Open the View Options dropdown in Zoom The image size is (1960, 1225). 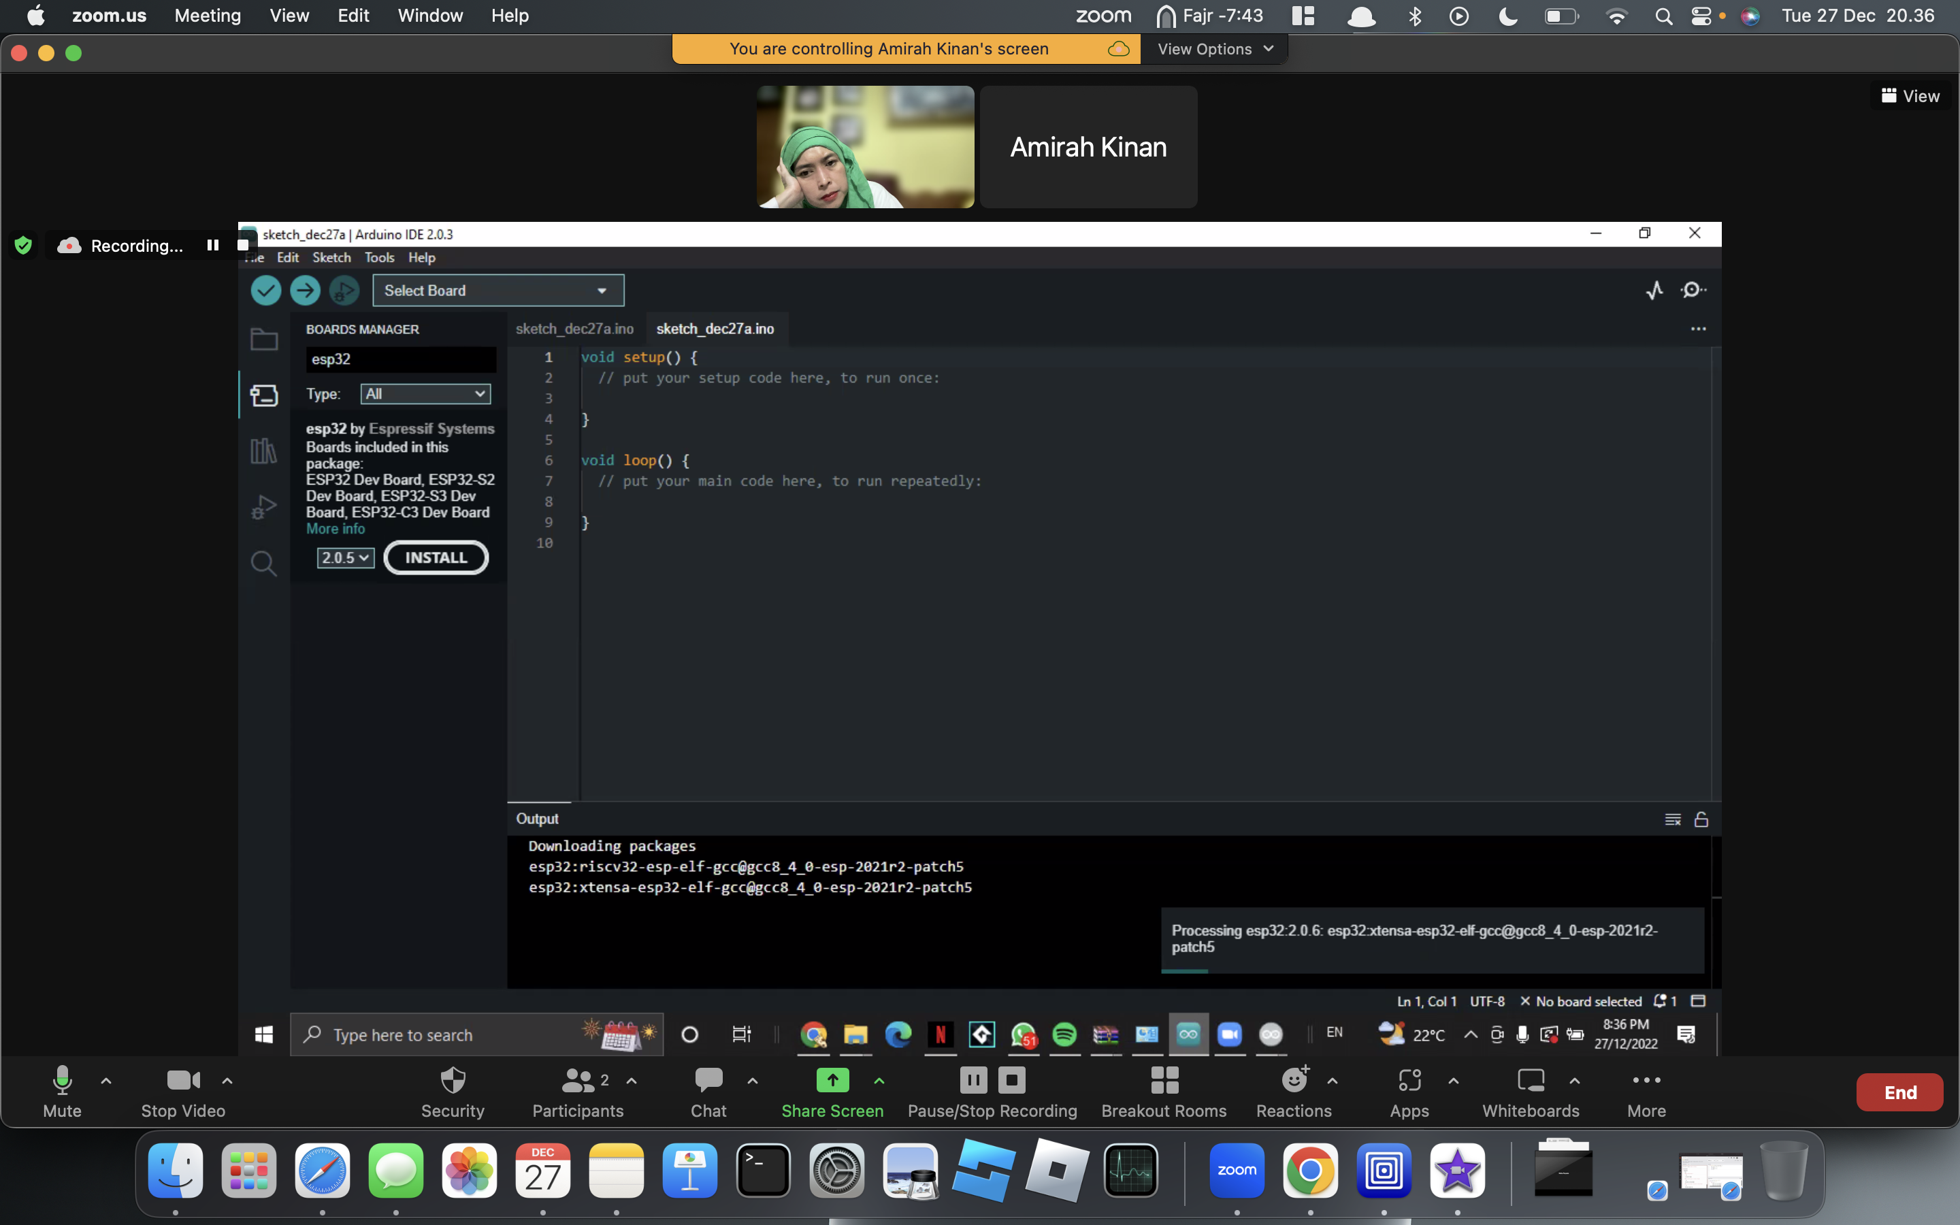(1212, 48)
